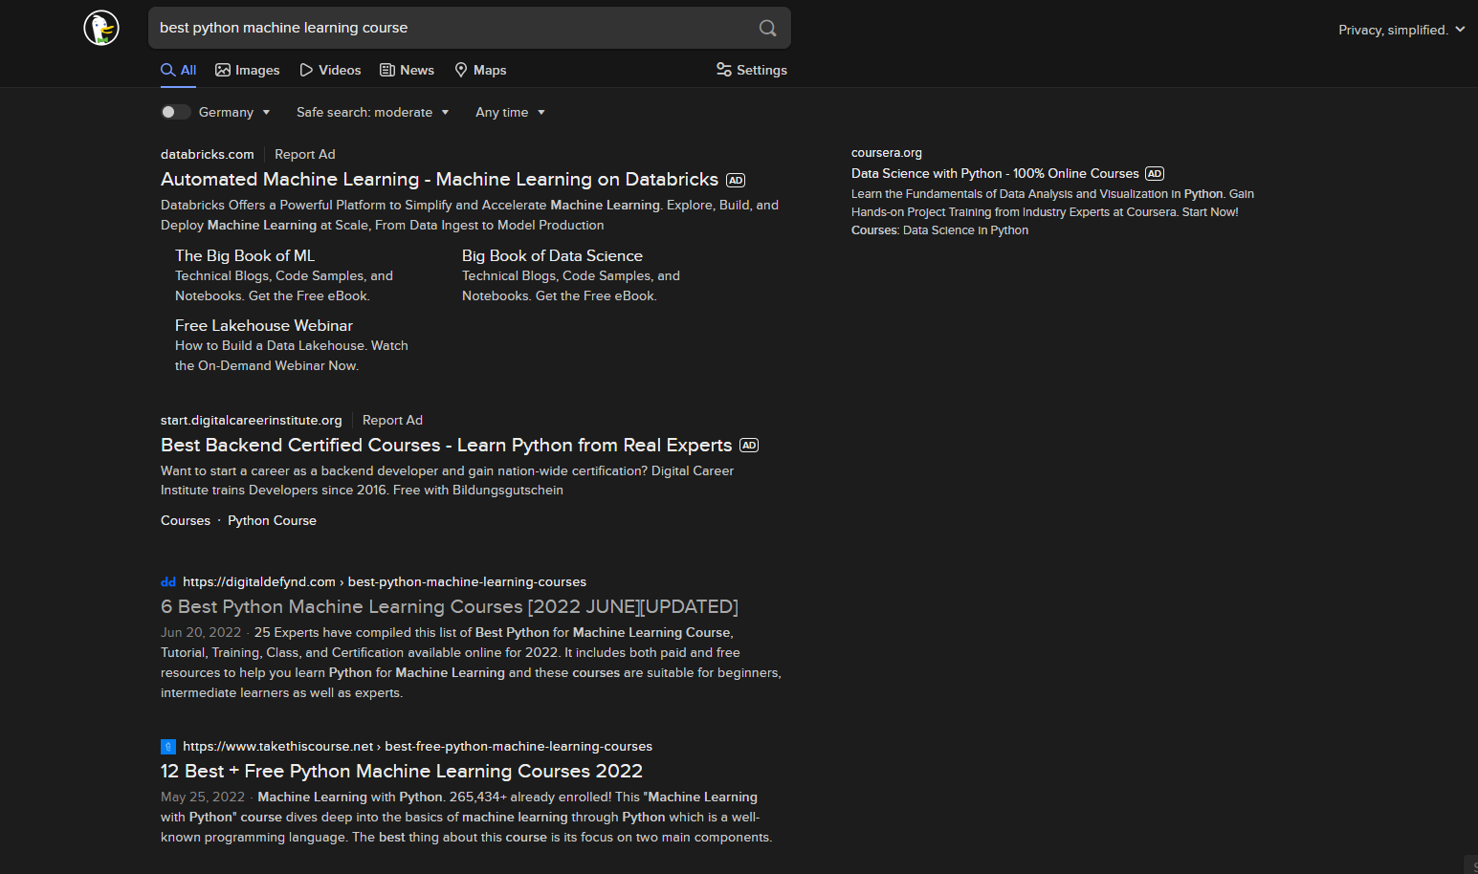
Task: Report the Databricks ad
Action: [305, 154]
